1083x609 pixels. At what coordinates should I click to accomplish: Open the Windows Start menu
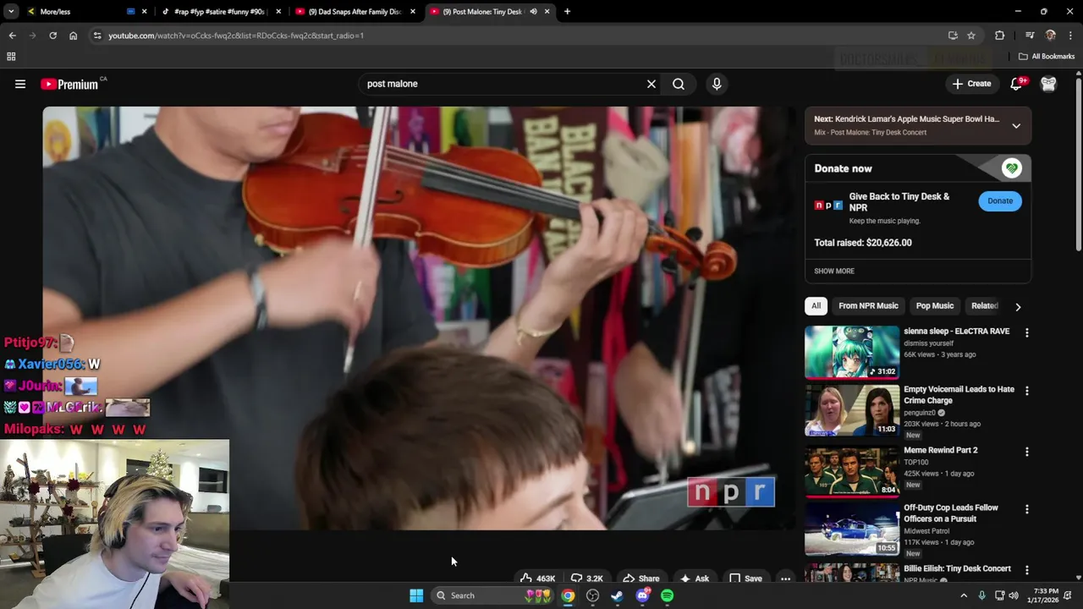click(x=416, y=595)
